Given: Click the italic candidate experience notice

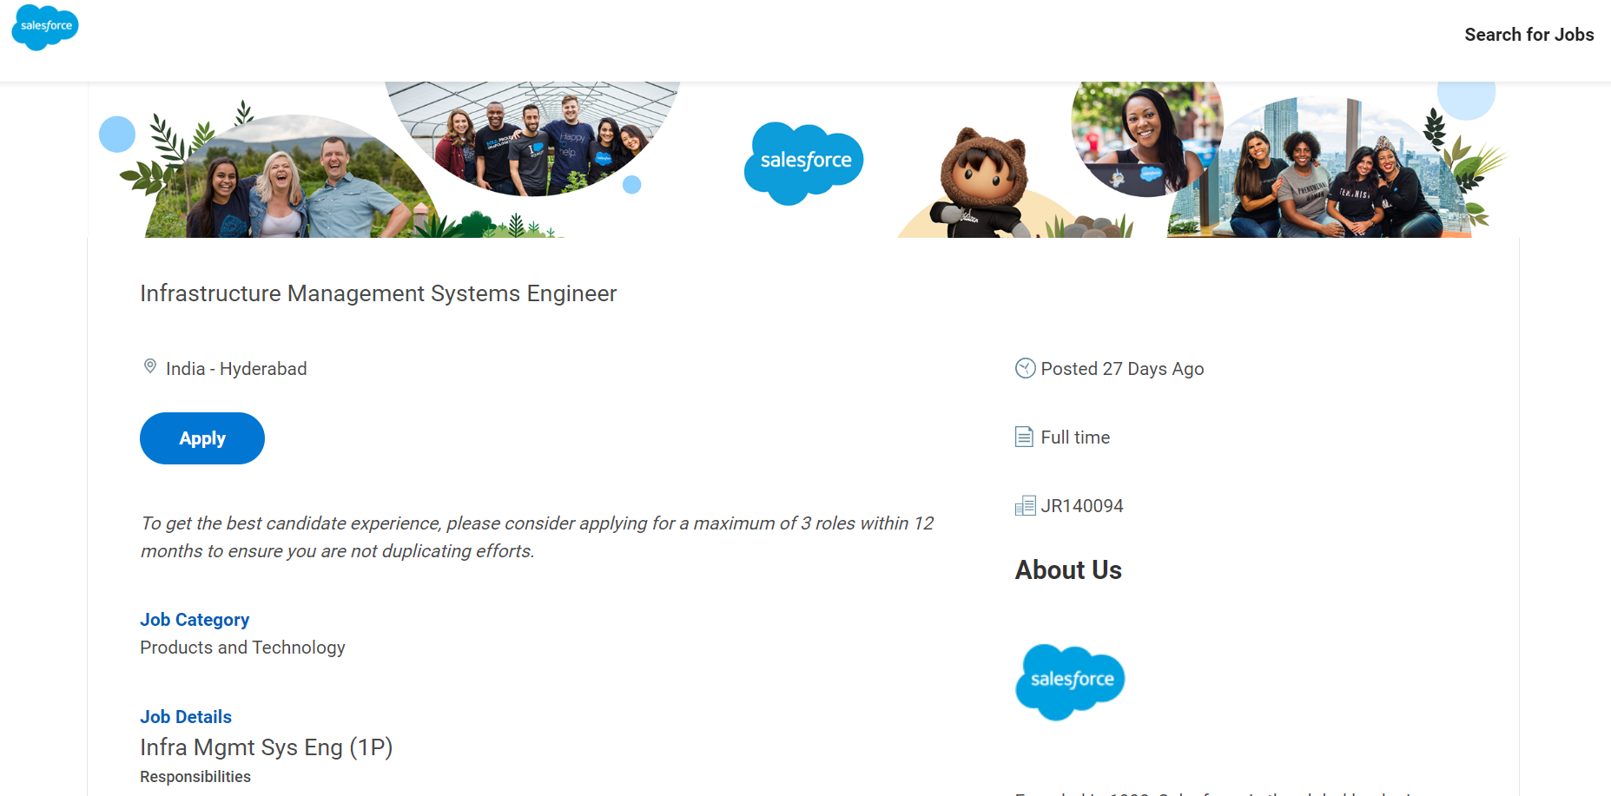Looking at the screenshot, I should point(537,537).
